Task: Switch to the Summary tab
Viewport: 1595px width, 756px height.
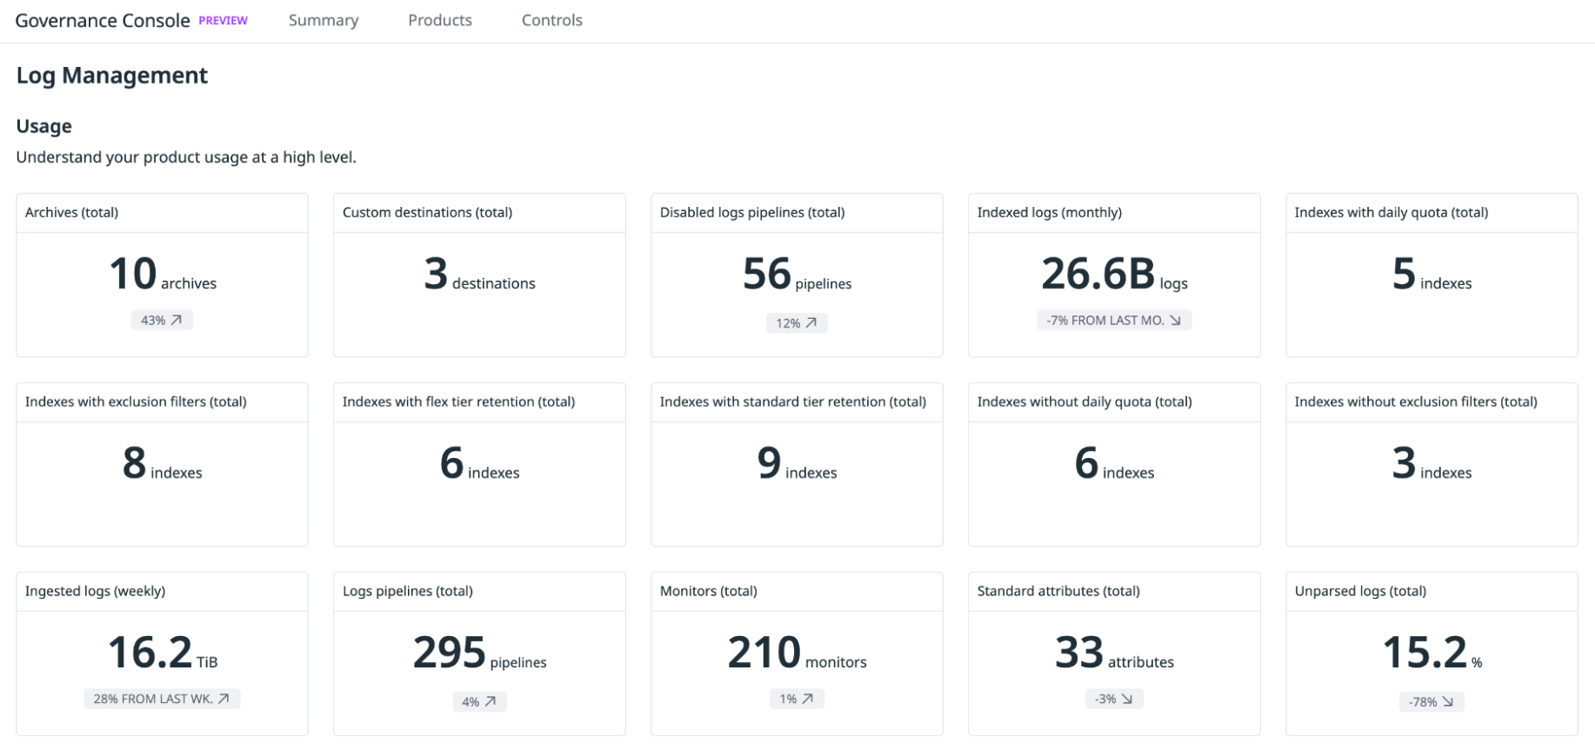Action: [324, 21]
